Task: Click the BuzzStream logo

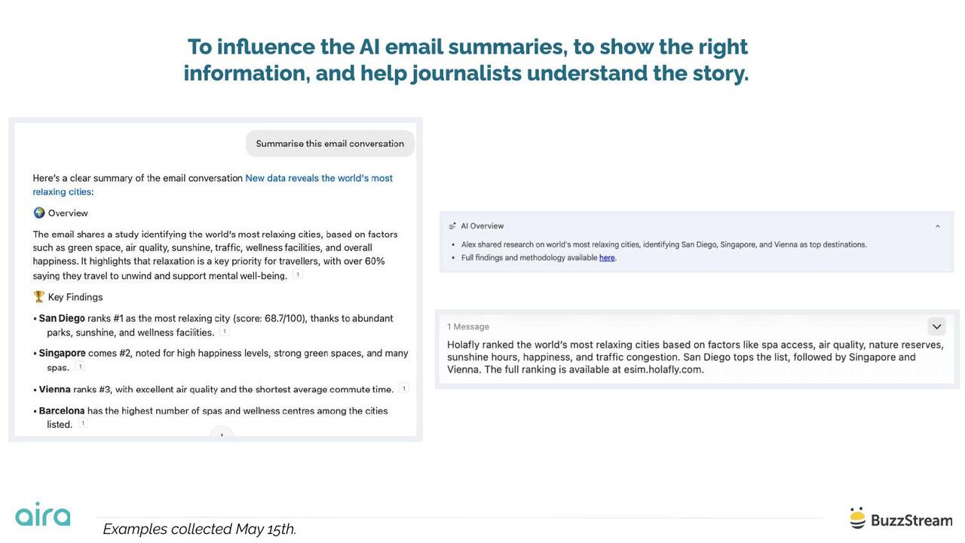Action: tap(901, 519)
